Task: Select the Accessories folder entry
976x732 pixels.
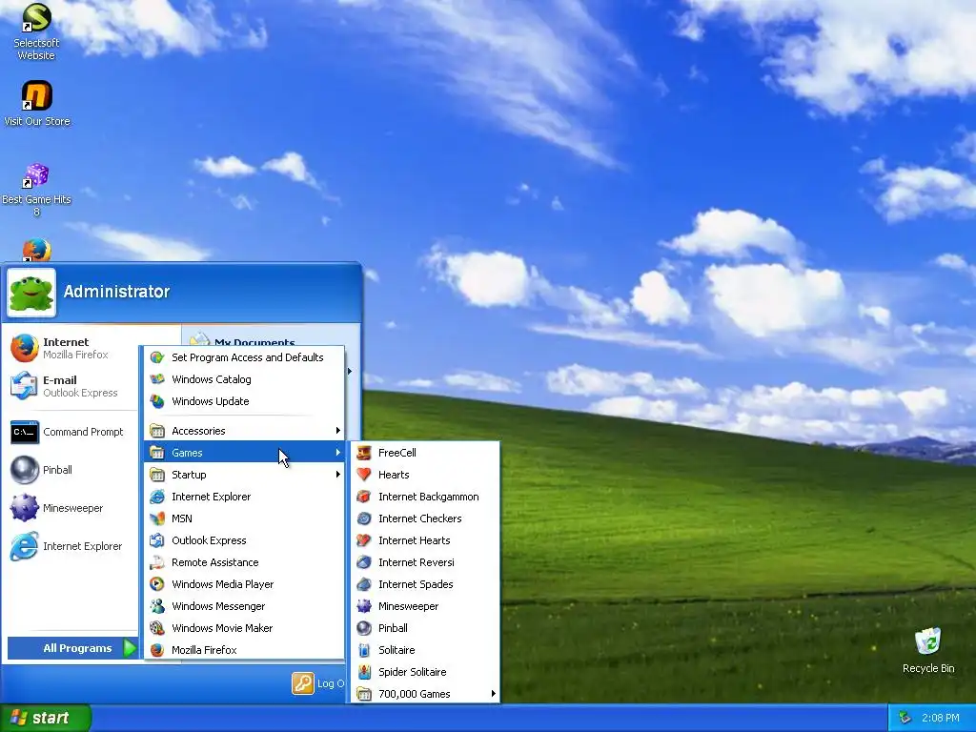Action: (245, 431)
